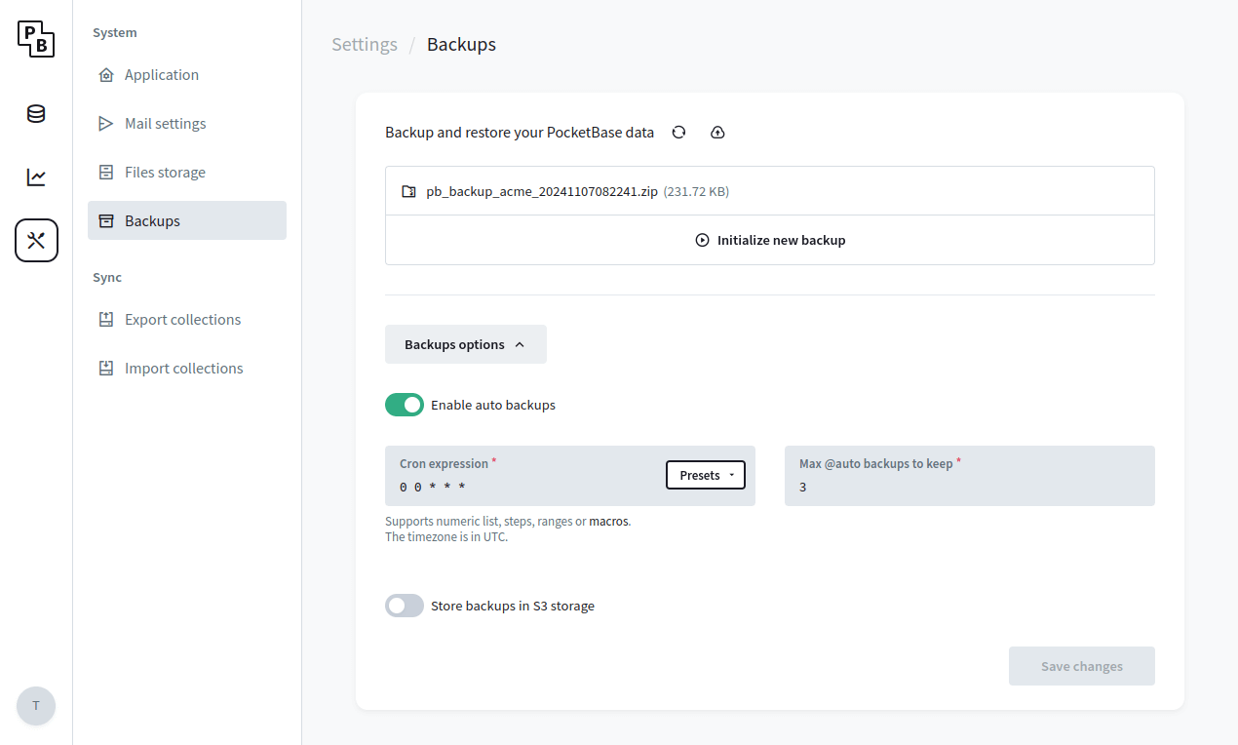Collapse the Backups options section
The image size is (1238, 745).
click(465, 343)
